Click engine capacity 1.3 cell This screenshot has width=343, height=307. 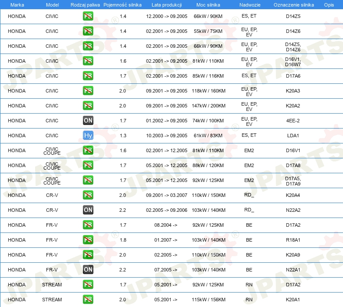click(123, 136)
